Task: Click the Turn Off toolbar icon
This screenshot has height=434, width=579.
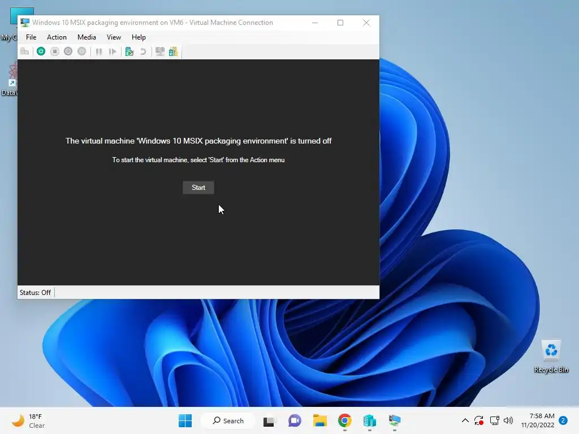Action: (55, 51)
